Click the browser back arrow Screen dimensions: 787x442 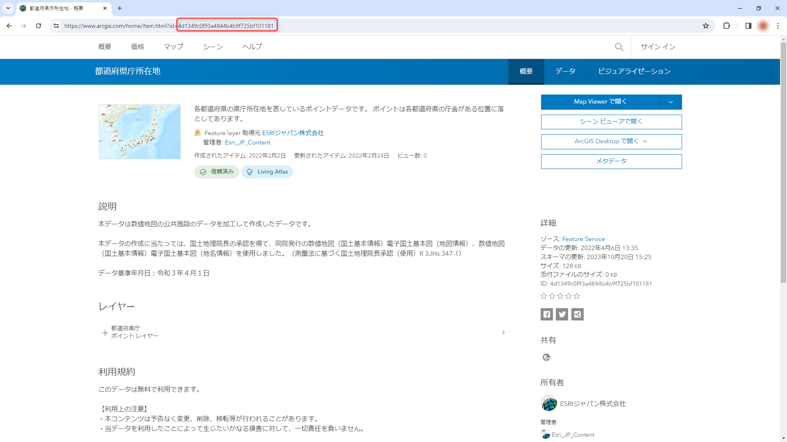pos(9,26)
